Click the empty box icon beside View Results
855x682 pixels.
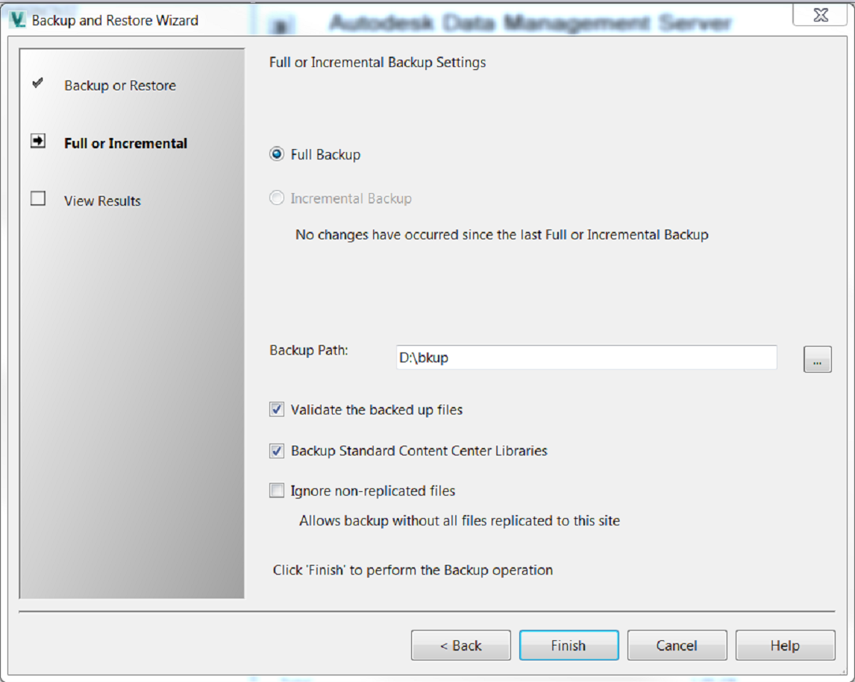coord(37,198)
